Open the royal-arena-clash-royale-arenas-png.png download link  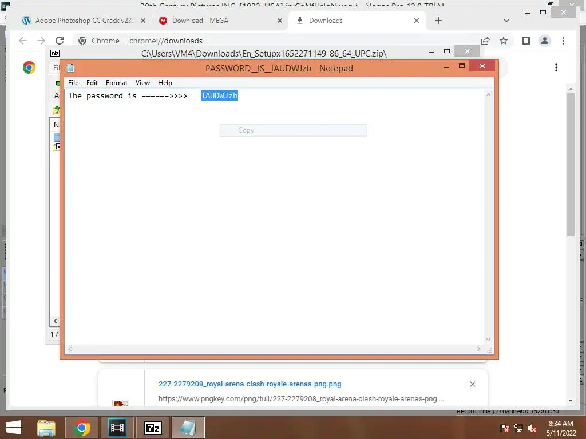tap(250, 384)
